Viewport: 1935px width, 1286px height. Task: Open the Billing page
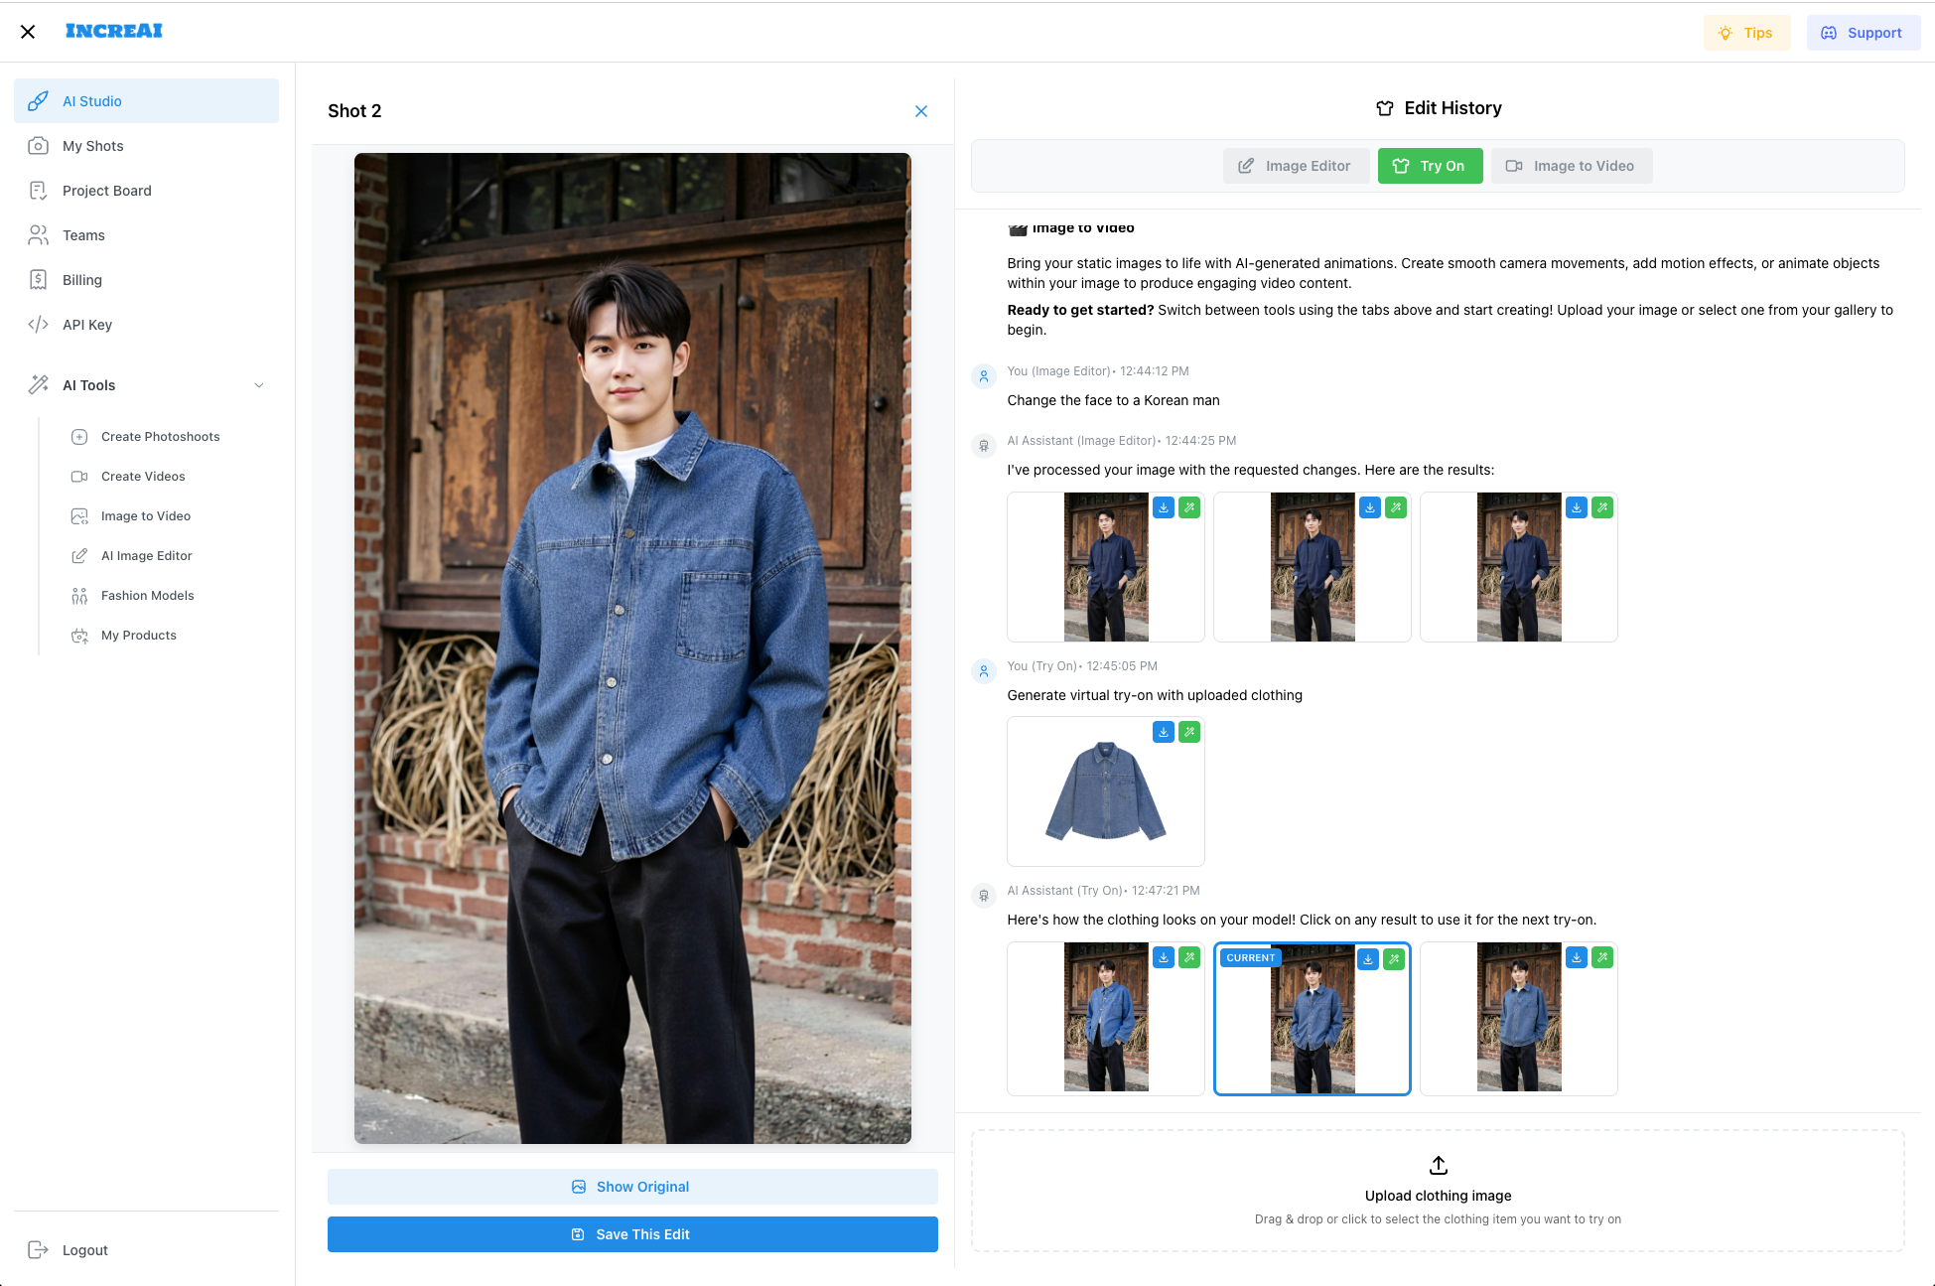point(81,280)
